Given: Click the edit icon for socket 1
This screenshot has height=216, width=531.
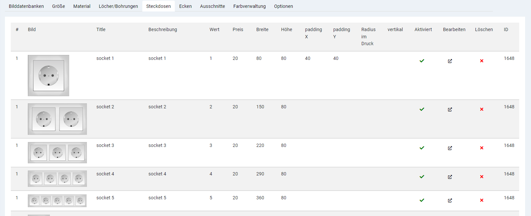Looking at the screenshot, I should (450, 61).
